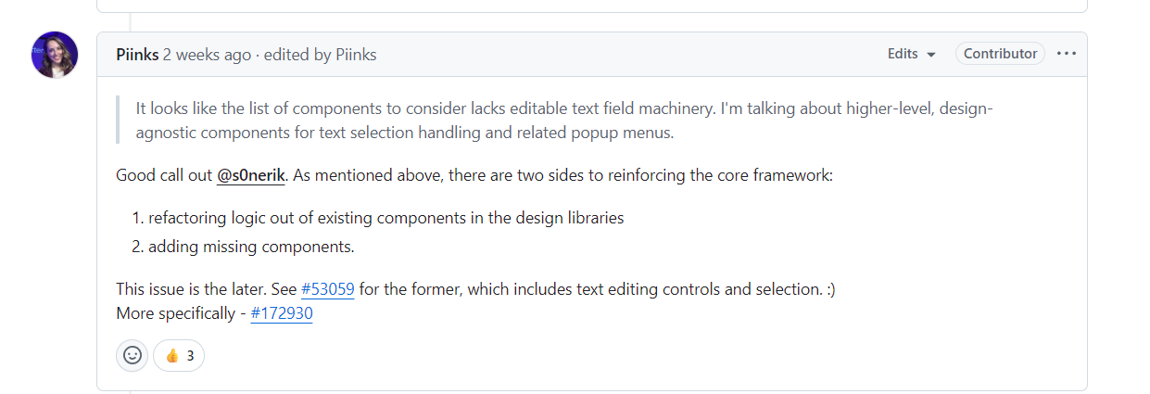This screenshot has width=1150, height=394.
Task: Open the Piinks author name link
Action: (137, 55)
